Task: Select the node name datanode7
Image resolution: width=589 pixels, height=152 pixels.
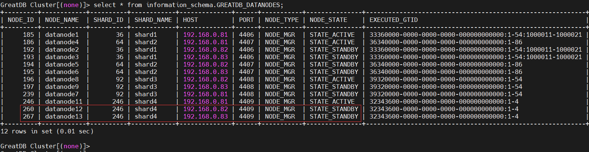Action: pos(62,94)
